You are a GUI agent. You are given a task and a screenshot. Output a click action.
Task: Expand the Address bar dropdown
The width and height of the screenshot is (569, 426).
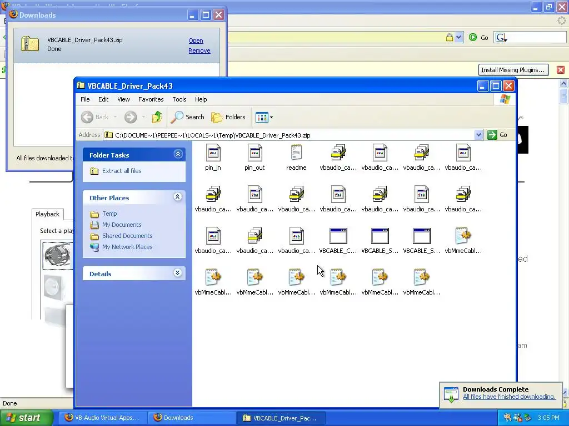(x=478, y=135)
